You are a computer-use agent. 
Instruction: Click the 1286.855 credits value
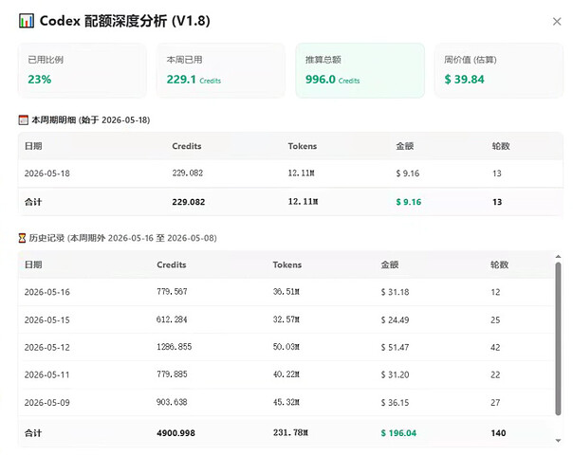coord(174,347)
